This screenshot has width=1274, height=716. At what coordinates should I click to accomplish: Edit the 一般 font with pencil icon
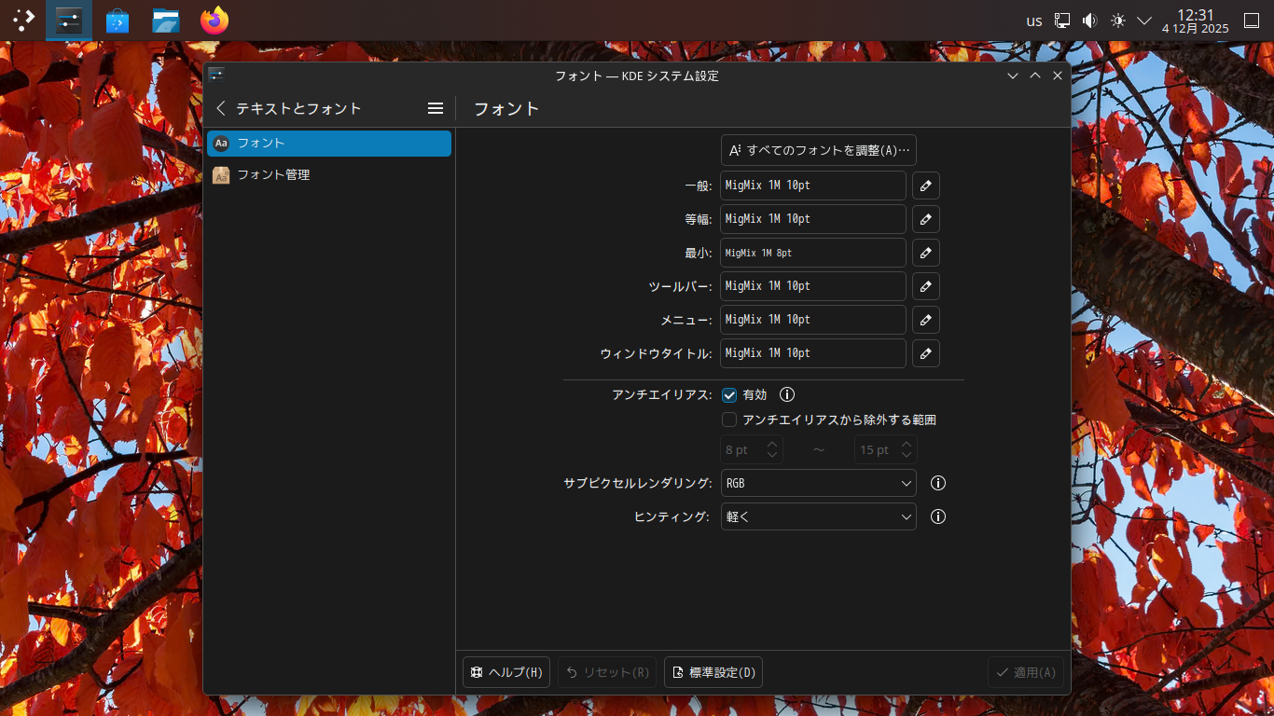(925, 186)
